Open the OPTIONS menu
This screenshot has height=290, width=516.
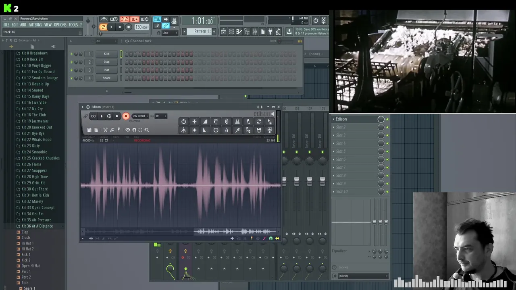(x=60, y=25)
